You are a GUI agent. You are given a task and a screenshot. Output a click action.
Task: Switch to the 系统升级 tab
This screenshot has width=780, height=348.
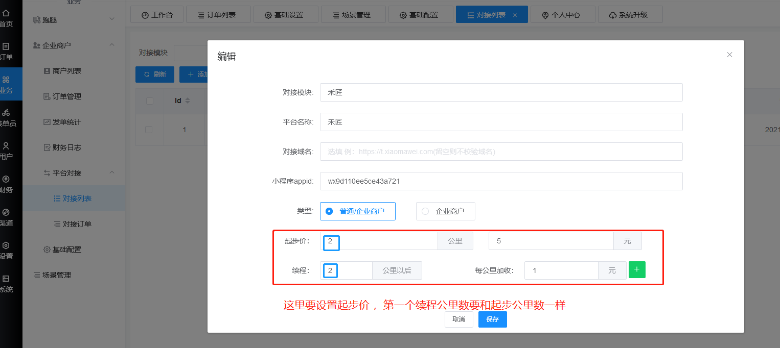click(x=630, y=15)
